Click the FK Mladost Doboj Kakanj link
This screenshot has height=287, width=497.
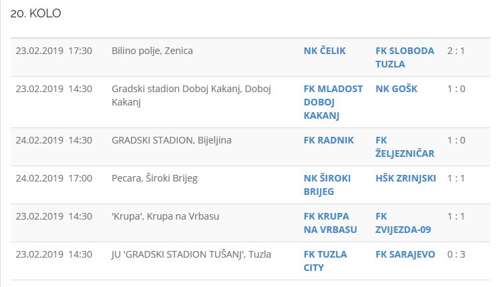click(333, 102)
